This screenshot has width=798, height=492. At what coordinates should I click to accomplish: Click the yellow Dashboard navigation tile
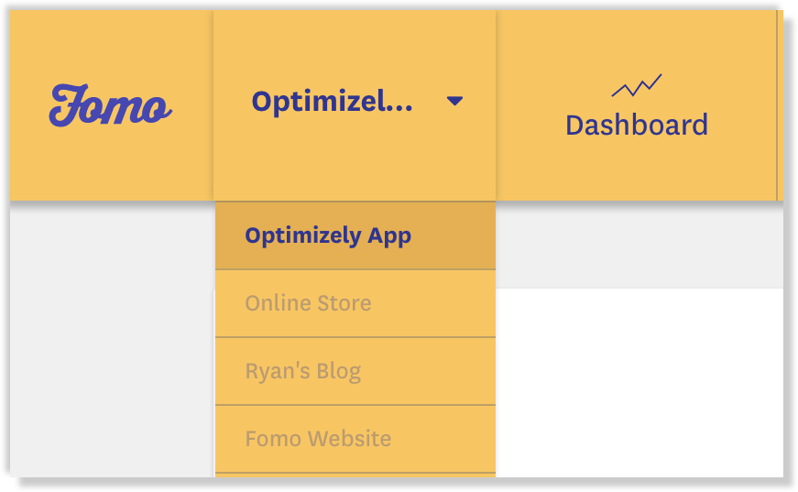pyautogui.click(x=636, y=105)
